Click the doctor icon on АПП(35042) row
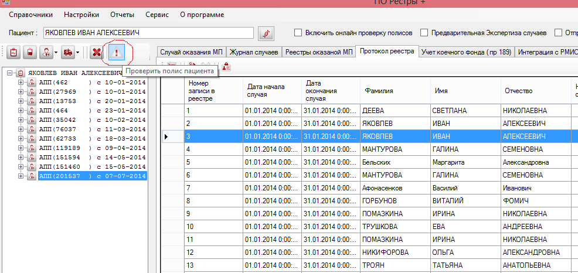This screenshot has height=273, width=578. point(32,120)
